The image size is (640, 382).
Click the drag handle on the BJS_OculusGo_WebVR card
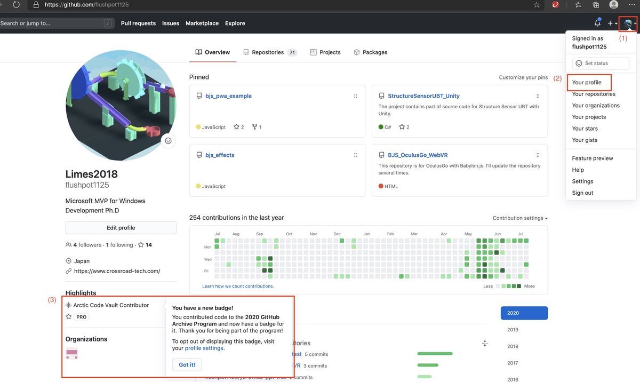(537, 154)
